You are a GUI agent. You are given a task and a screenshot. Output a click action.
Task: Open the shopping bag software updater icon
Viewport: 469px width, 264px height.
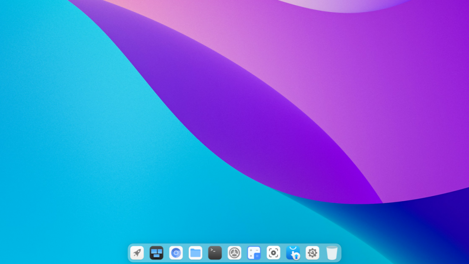[x=293, y=253]
